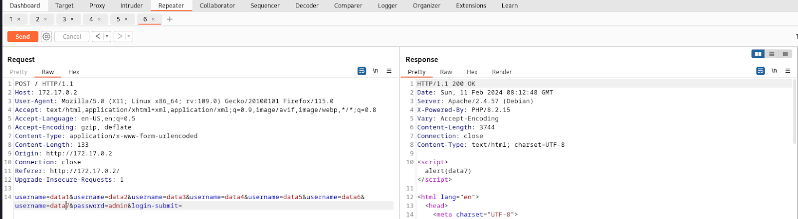The width and height of the screenshot is (798, 219).
Task: Click the response status line 200 OK
Action: pyautogui.click(x=446, y=84)
